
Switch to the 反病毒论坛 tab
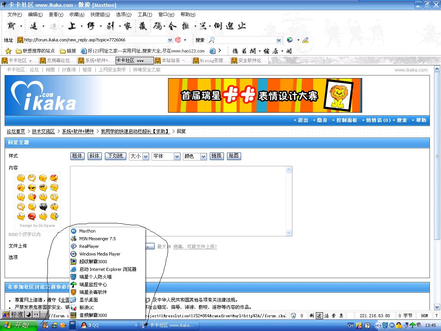(58, 61)
